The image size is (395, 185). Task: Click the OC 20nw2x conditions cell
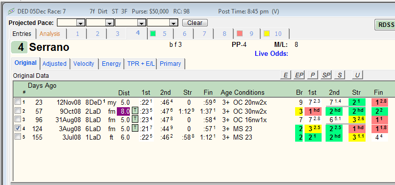(x=250, y=102)
